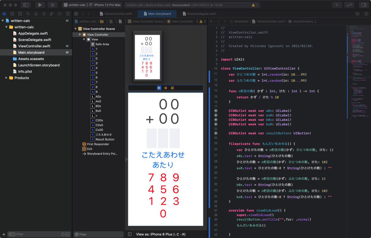This screenshot has width=371, height=238.
Task: Click outlet connection circle for a0x
Action: (x=216, y=111)
